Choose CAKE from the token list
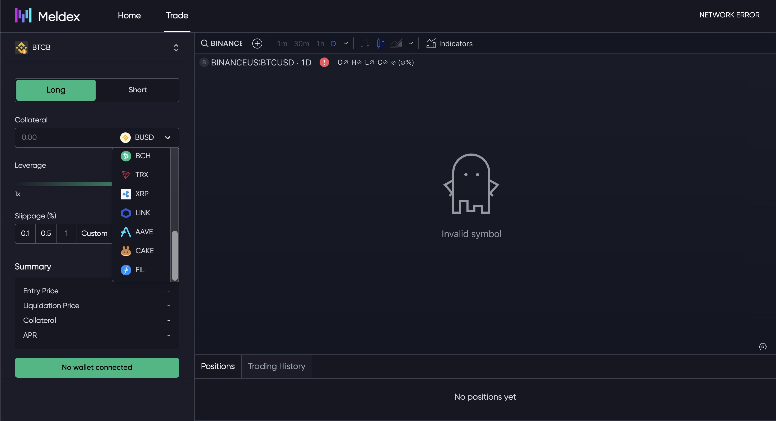 (x=144, y=251)
